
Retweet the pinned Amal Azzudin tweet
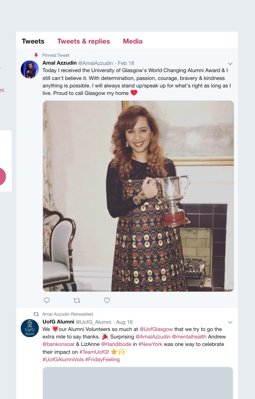[x=77, y=300]
